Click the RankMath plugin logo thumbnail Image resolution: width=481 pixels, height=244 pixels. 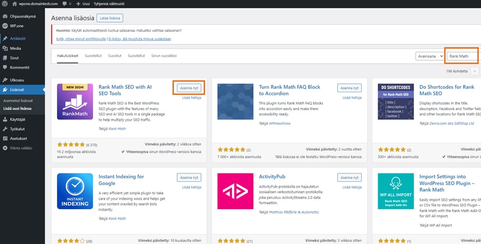(75, 102)
